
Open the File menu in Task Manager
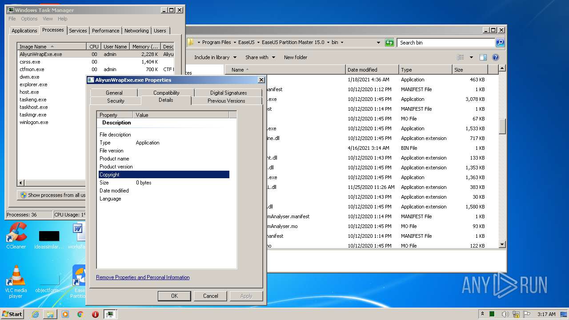[12, 19]
